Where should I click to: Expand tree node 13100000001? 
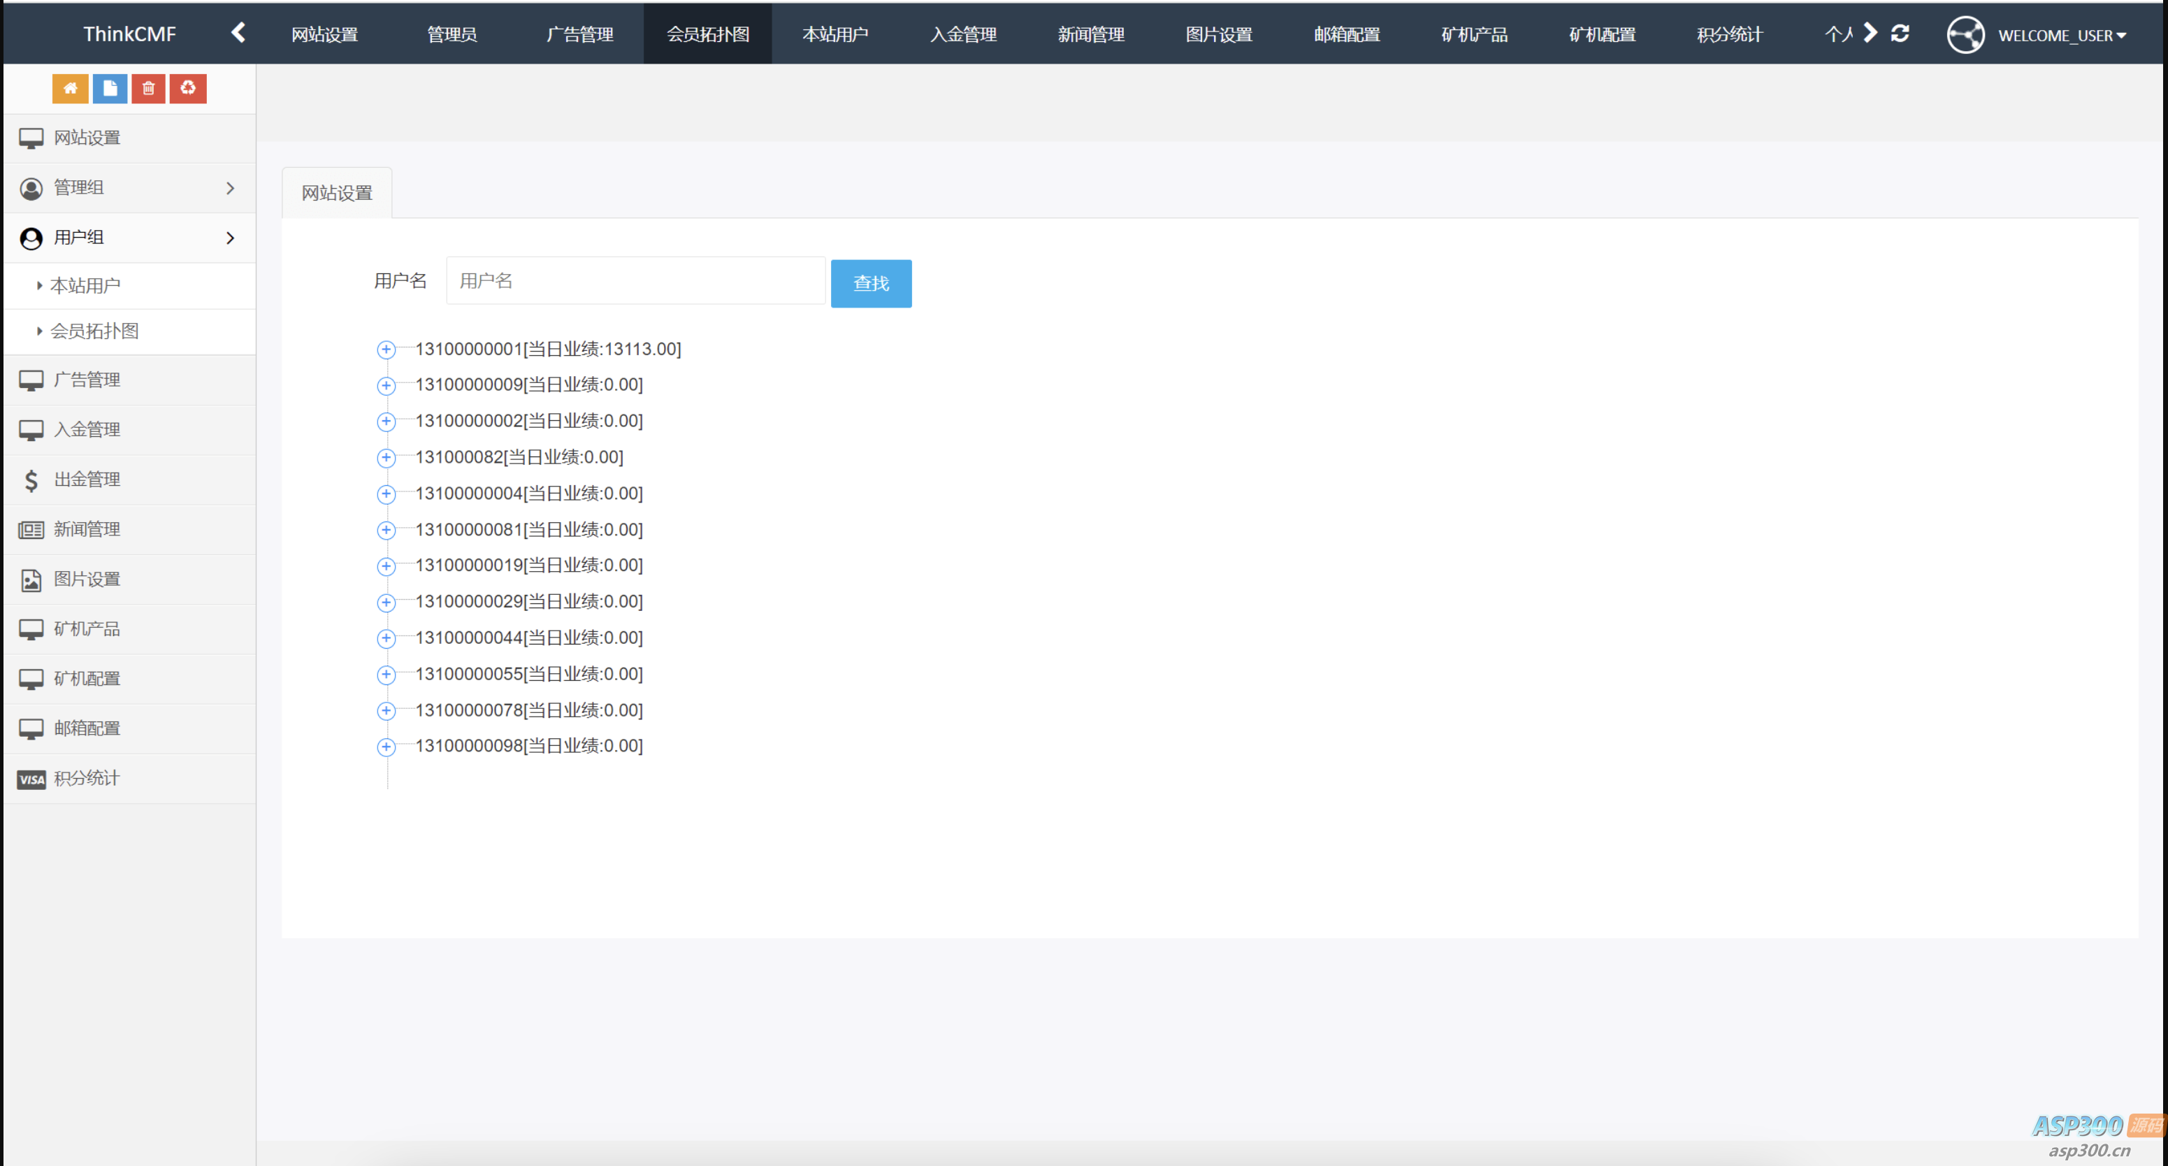click(386, 350)
